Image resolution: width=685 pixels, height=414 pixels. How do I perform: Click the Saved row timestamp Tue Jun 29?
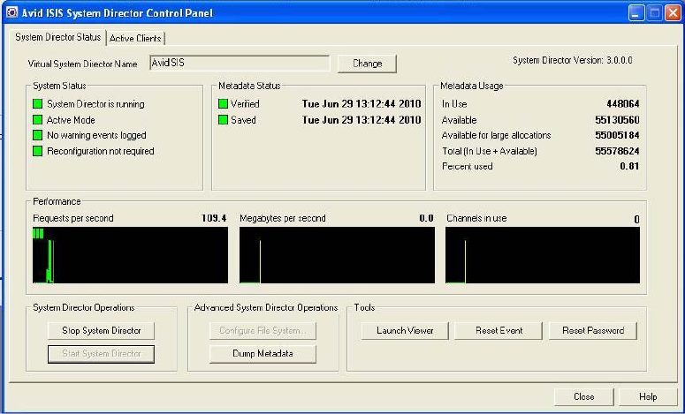click(x=362, y=119)
